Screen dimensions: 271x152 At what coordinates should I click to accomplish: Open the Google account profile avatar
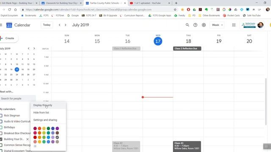260,25
